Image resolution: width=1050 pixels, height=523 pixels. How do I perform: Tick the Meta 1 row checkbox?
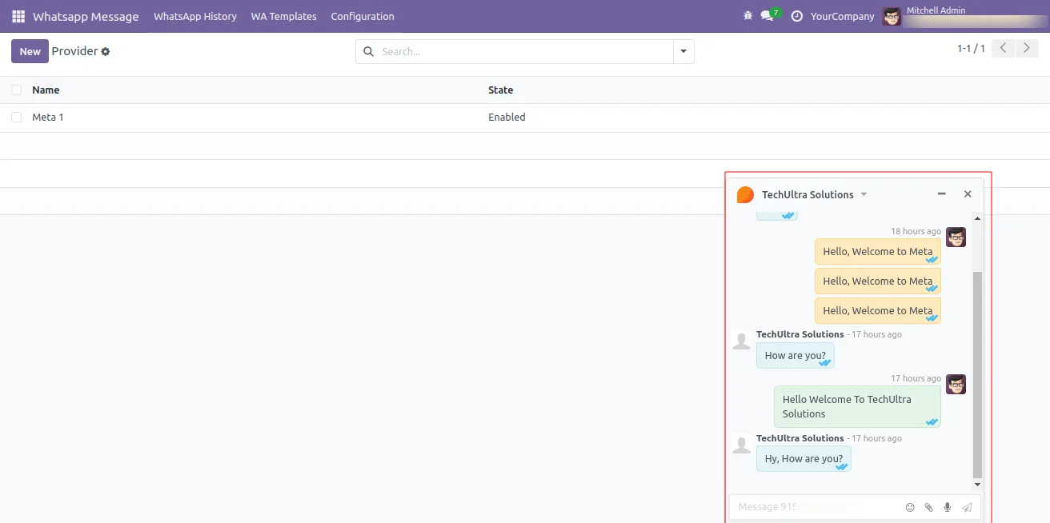pyautogui.click(x=17, y=118)
